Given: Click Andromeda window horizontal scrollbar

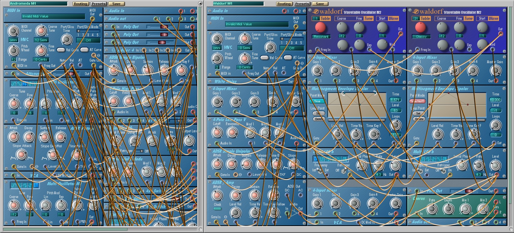Looking at the screenshot, I should 65,229.
